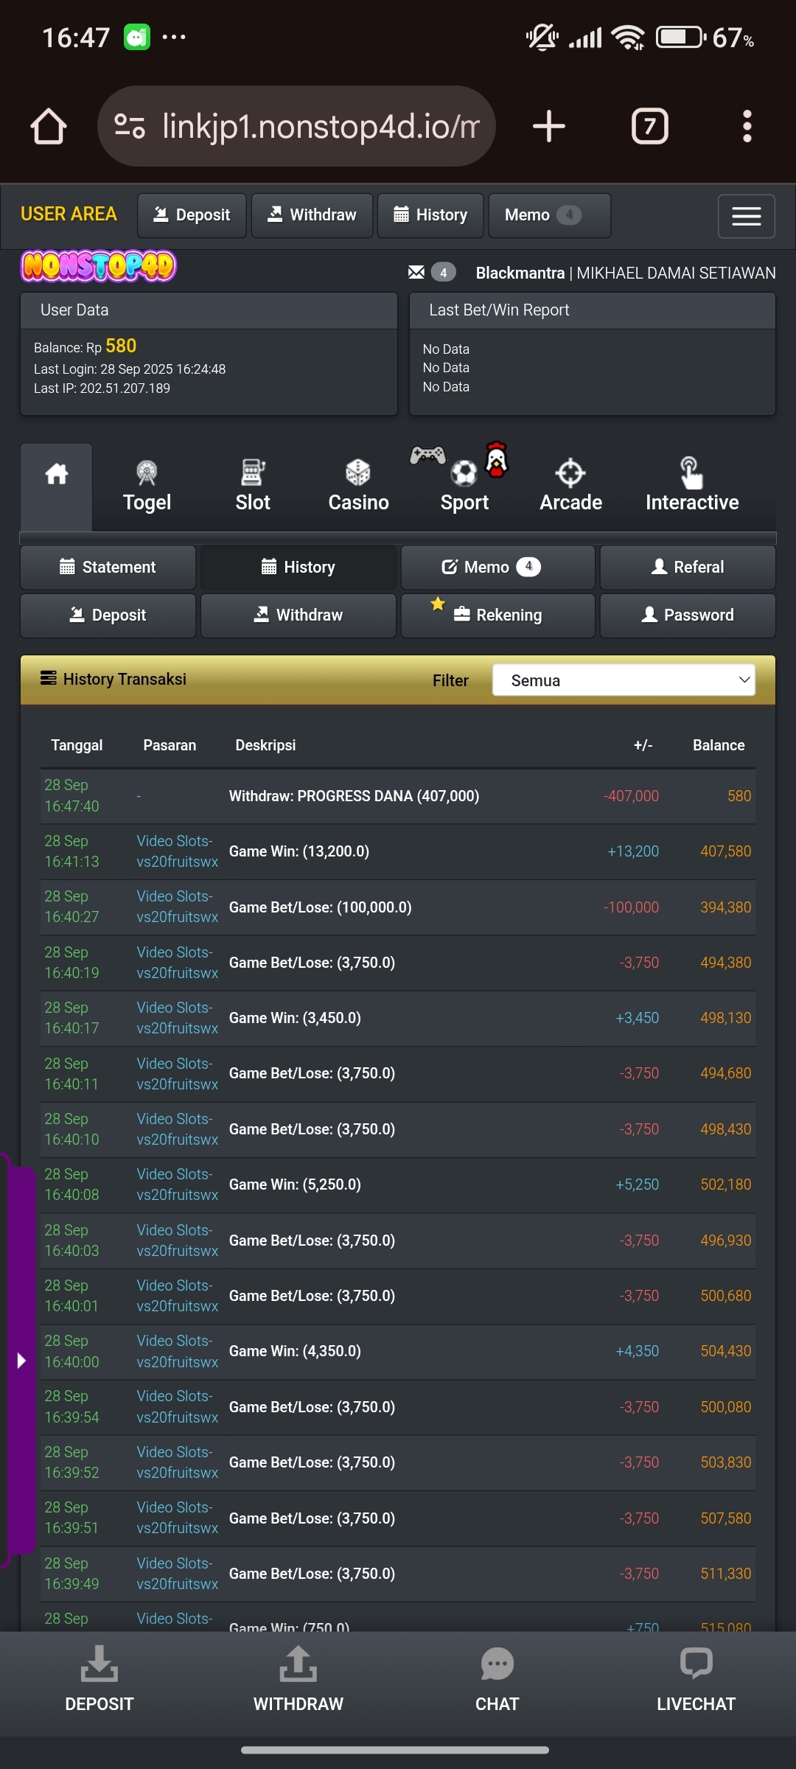Open the tab switcher showing 7 tabs
Screen dimensions: 796x1769
pos(649,127)
